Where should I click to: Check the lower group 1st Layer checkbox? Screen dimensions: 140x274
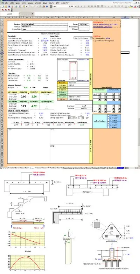[x=108, y=127]
